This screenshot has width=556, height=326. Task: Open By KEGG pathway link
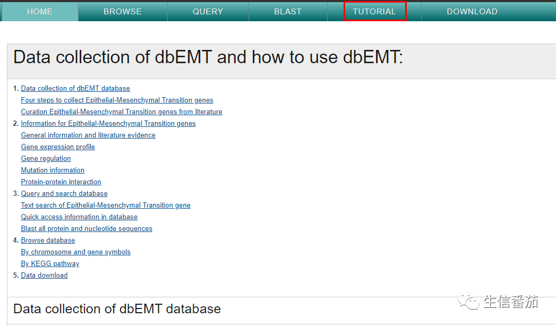point(50,264)
